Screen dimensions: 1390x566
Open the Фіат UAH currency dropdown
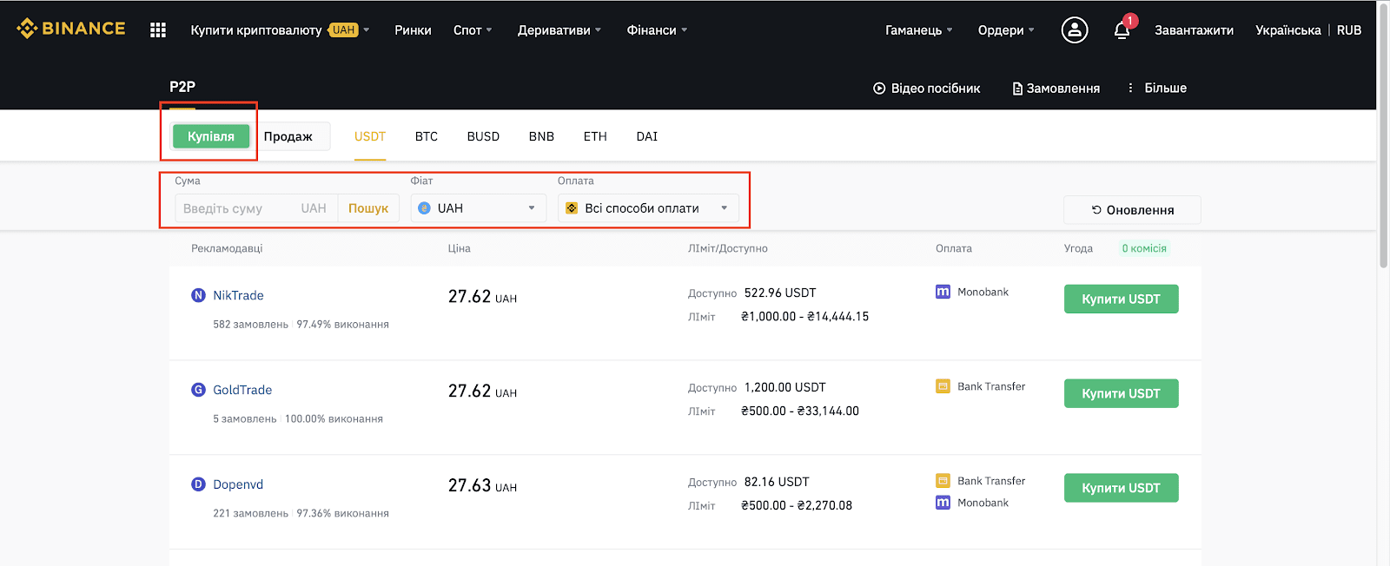click(478, 208)
